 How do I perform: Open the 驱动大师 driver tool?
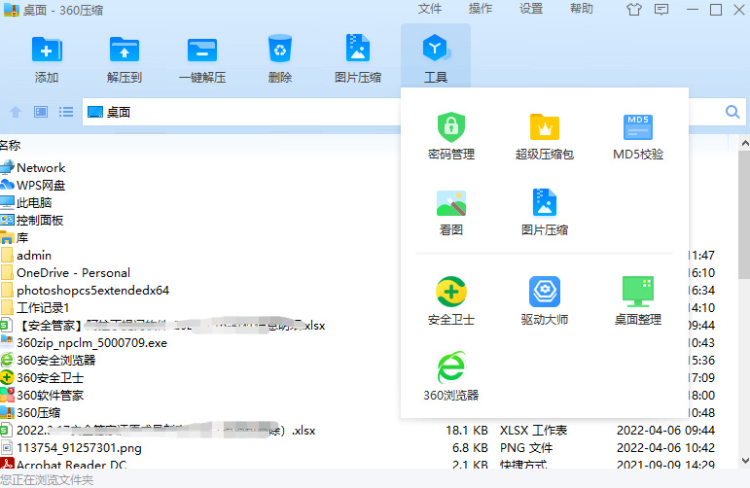pos(545,301)
